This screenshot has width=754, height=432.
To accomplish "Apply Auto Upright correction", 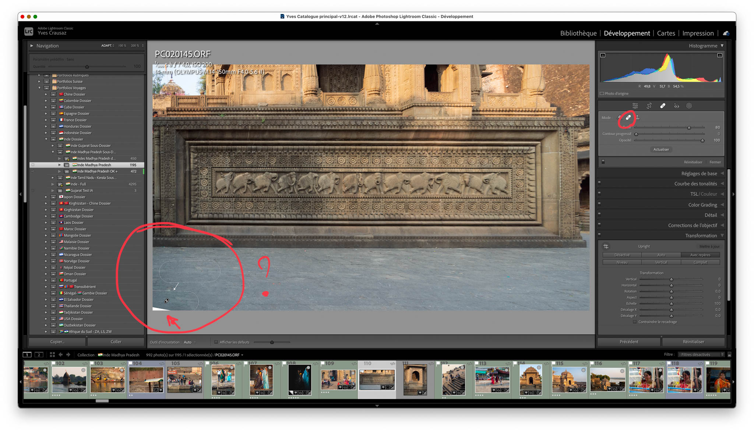I will tap(661, 254).
